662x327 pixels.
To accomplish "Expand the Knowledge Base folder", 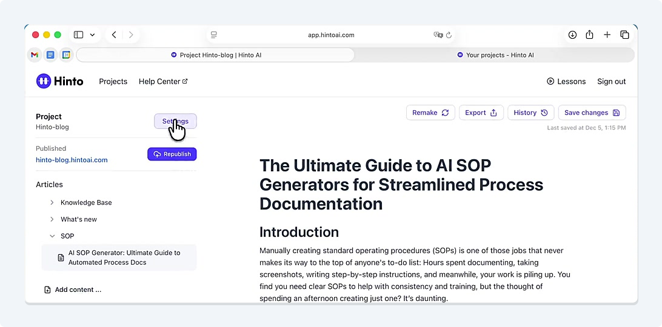I will (x=52, y=202).
